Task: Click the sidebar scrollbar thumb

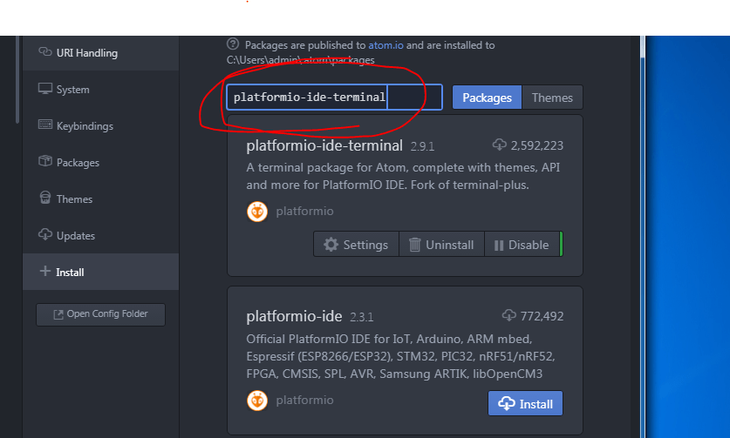Action: [x=17, y=79]
